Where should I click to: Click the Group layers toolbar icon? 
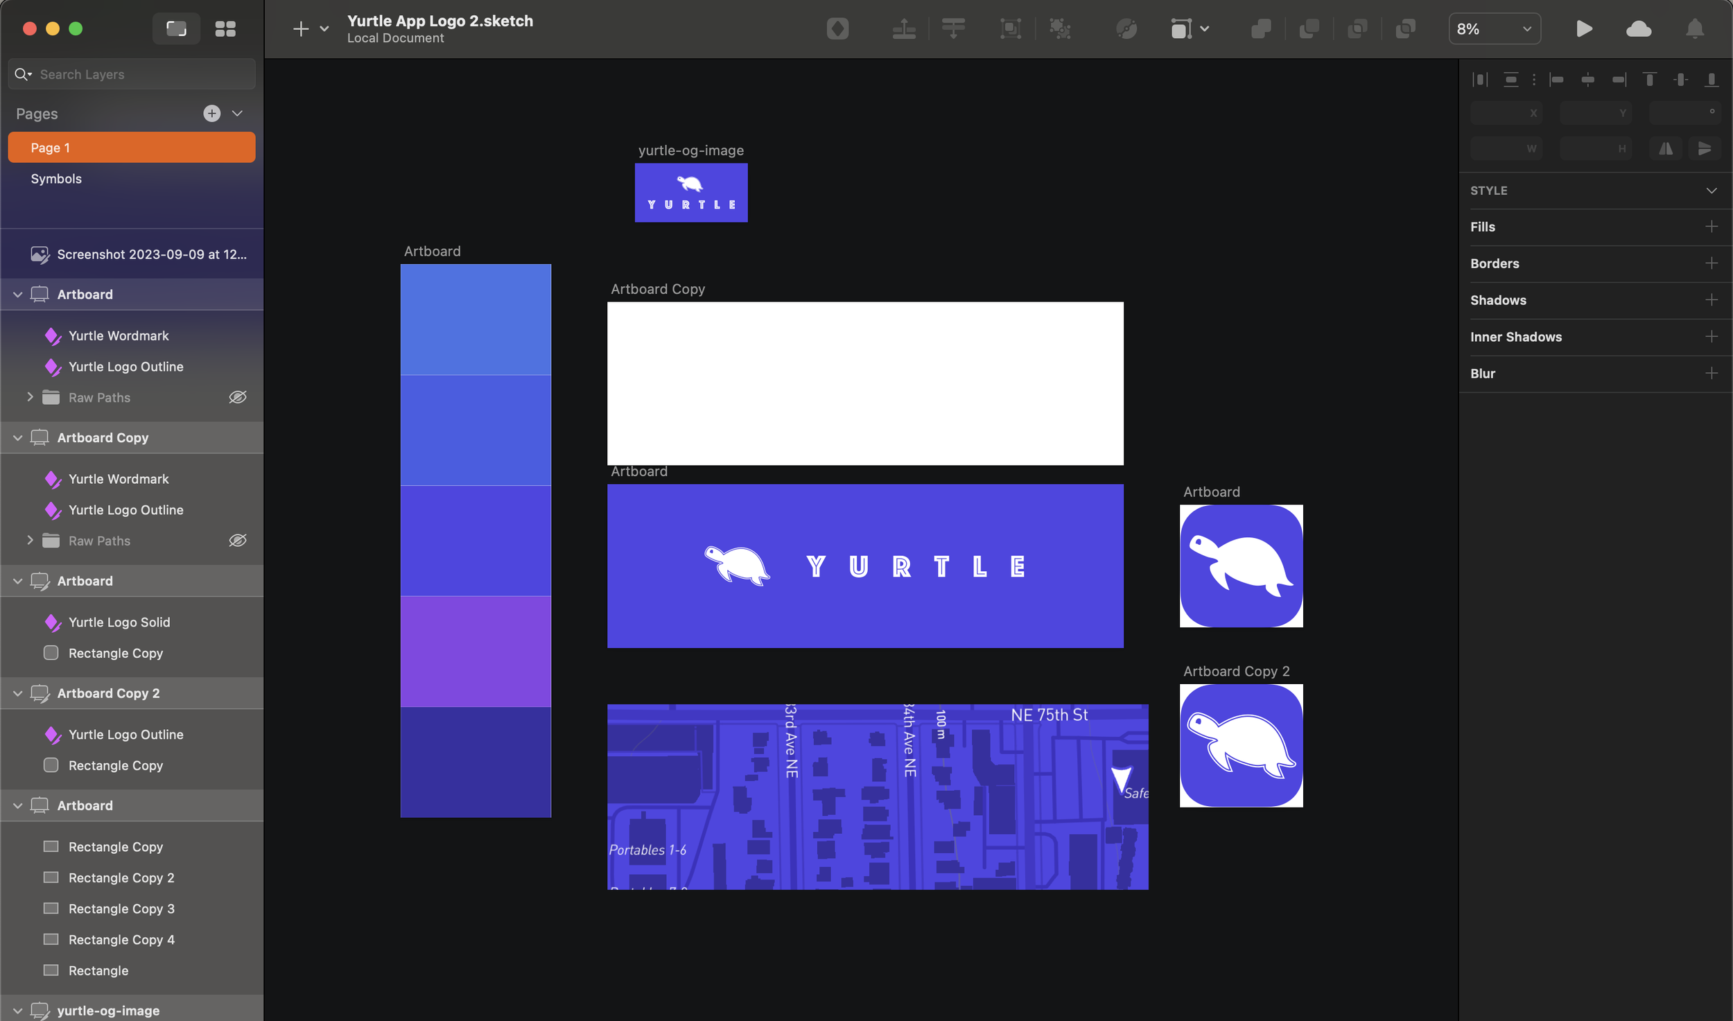[x=1010, y=28]
